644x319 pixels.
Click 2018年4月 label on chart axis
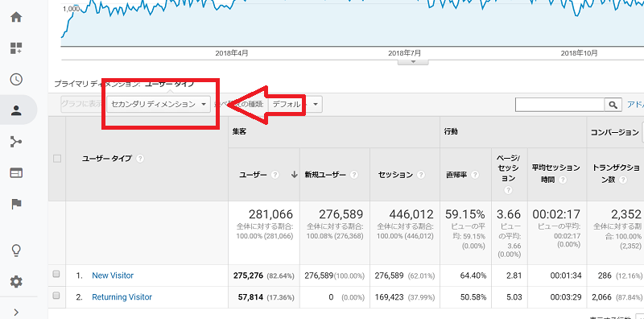pyautogui.click(x=232, y=53)
